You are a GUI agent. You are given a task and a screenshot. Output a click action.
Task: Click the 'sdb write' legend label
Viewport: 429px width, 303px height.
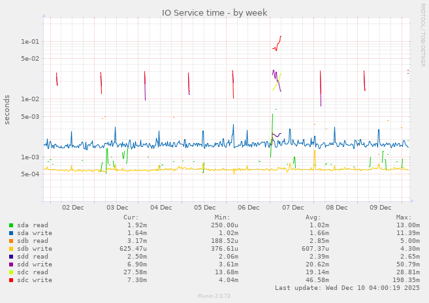point(35,249)
